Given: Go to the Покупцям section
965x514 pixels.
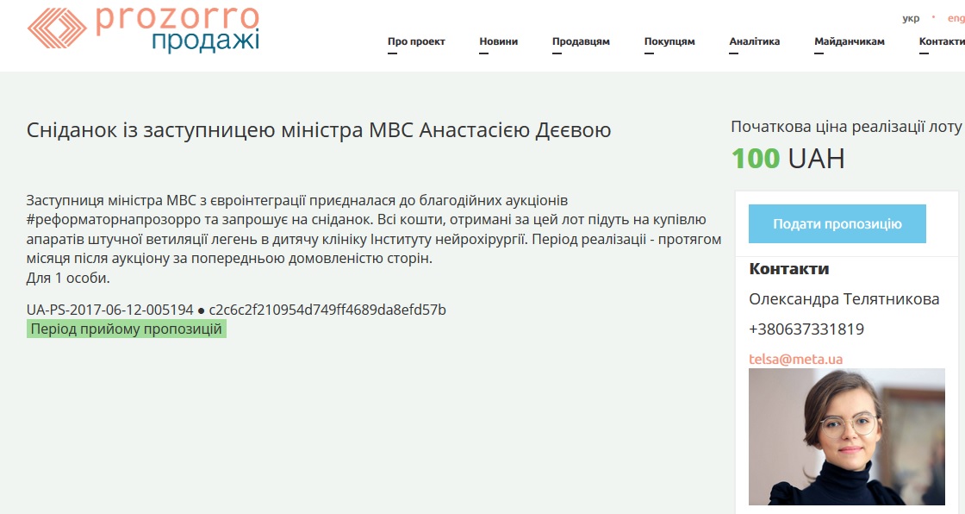Looking at the screenshot, I should pyautogui.click(x=669, y=41).
